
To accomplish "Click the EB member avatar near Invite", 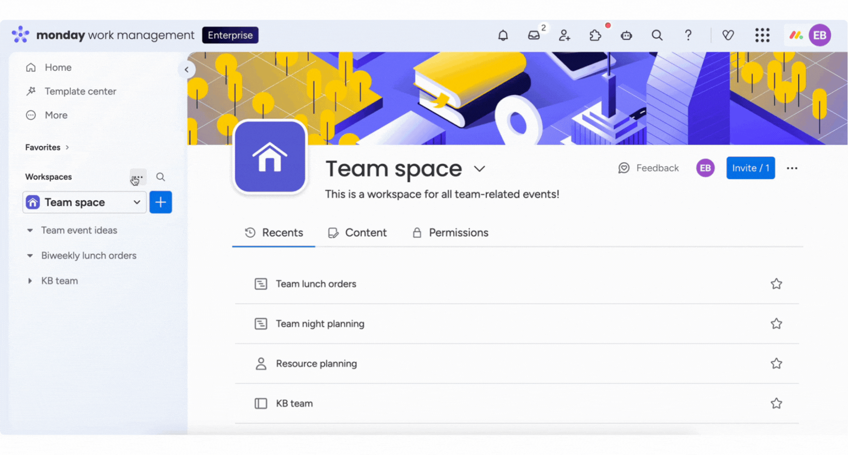I will pyautogui.click(x=705, y=168).
